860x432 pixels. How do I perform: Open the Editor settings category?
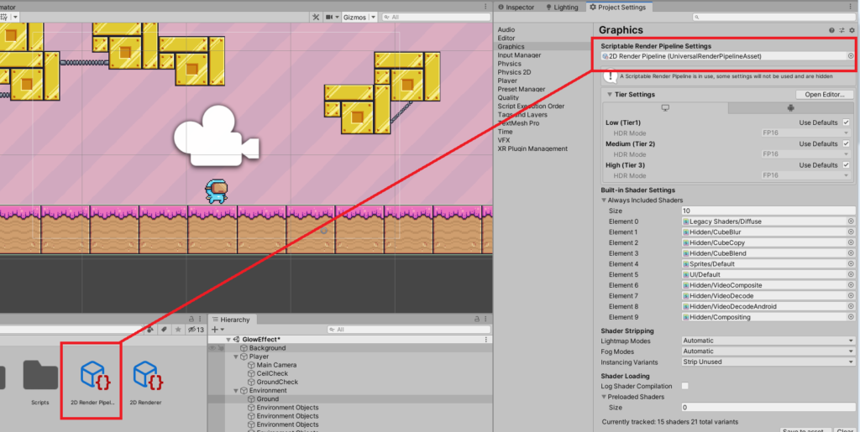506,39
